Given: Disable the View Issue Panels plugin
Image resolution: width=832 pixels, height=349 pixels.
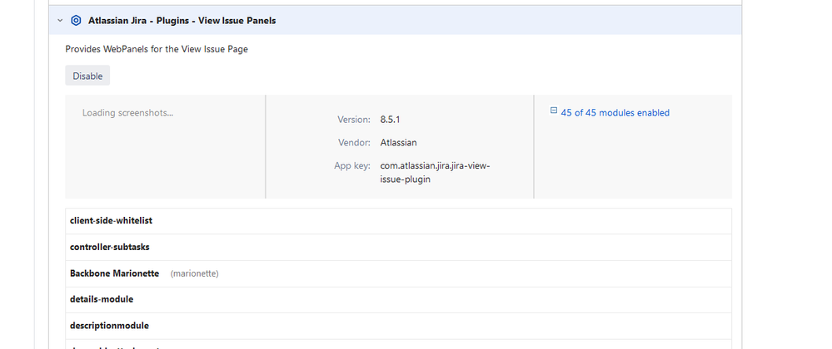Looking at the screenshot, I should pyautogui.click(x=87, y=76).
